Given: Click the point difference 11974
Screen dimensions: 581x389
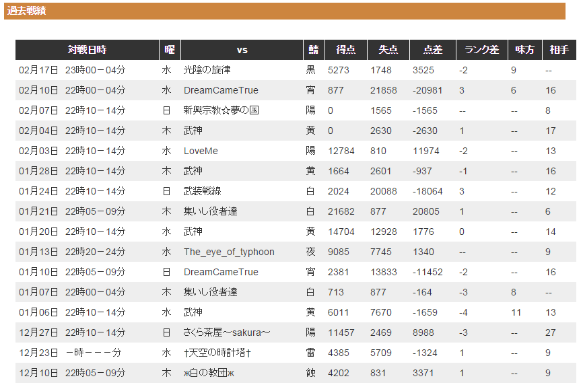Looking at the screenshot, I should pyautogui.click(x=426, y=151).
